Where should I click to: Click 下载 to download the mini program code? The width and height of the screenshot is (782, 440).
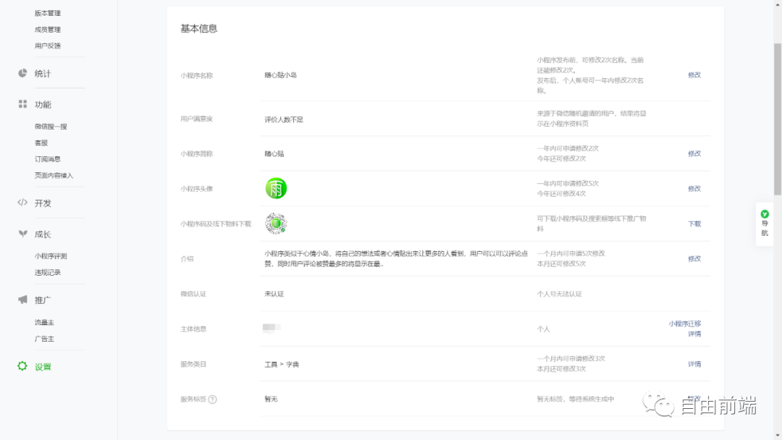[x=694, y=224]
